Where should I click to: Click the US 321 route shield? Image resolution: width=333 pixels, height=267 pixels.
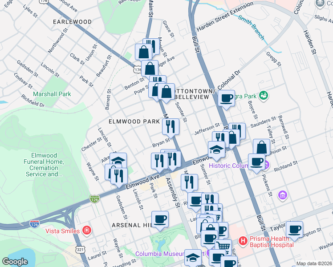(80, 249)
